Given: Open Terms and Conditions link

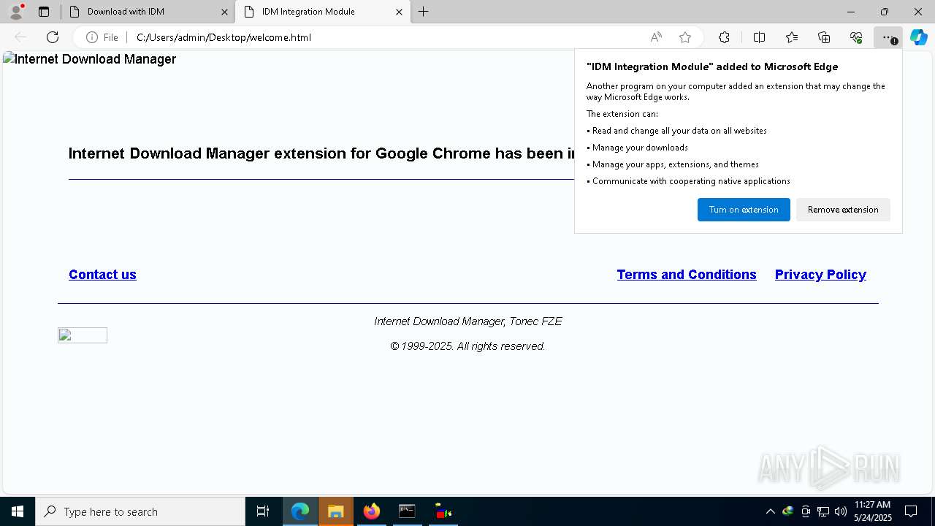Looking at the screenshot, I should pyautogui.click(x=687, y=275).
